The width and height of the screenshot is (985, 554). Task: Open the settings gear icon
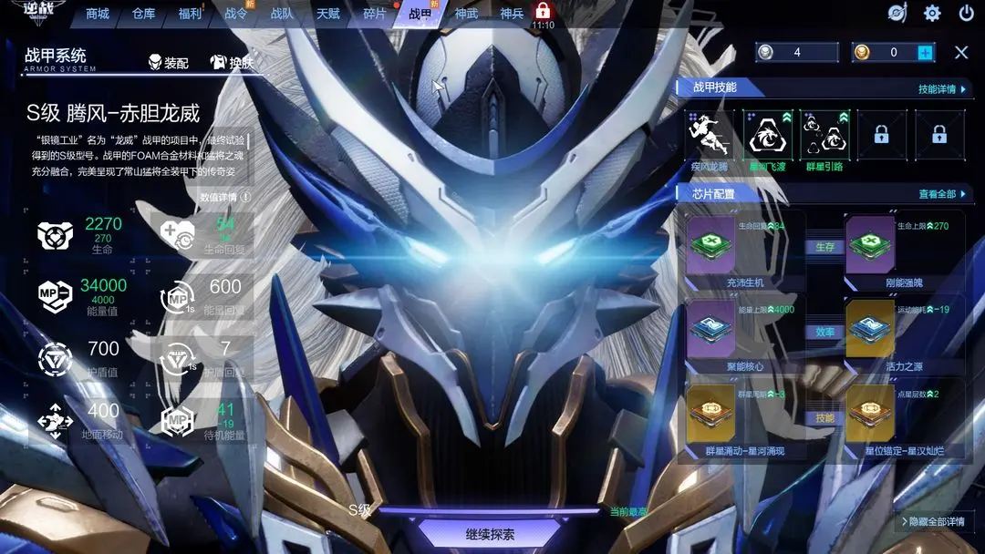click(x=932, y=14)
